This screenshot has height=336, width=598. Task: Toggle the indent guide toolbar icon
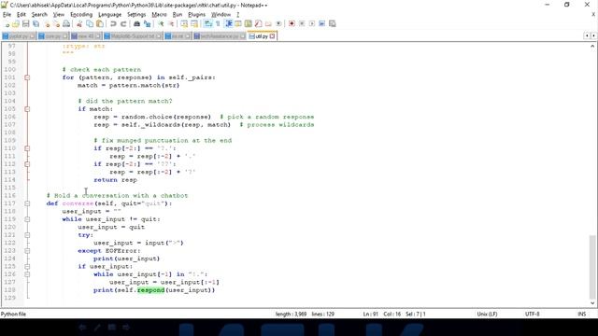click(x=229, y=23)
